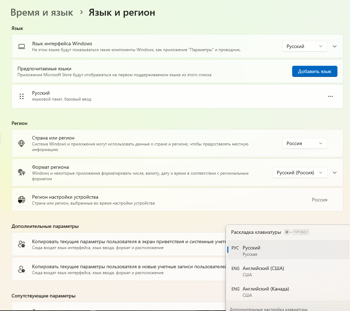Click the Язык и регион page title
350x311 pixels.
coord(122,13)
